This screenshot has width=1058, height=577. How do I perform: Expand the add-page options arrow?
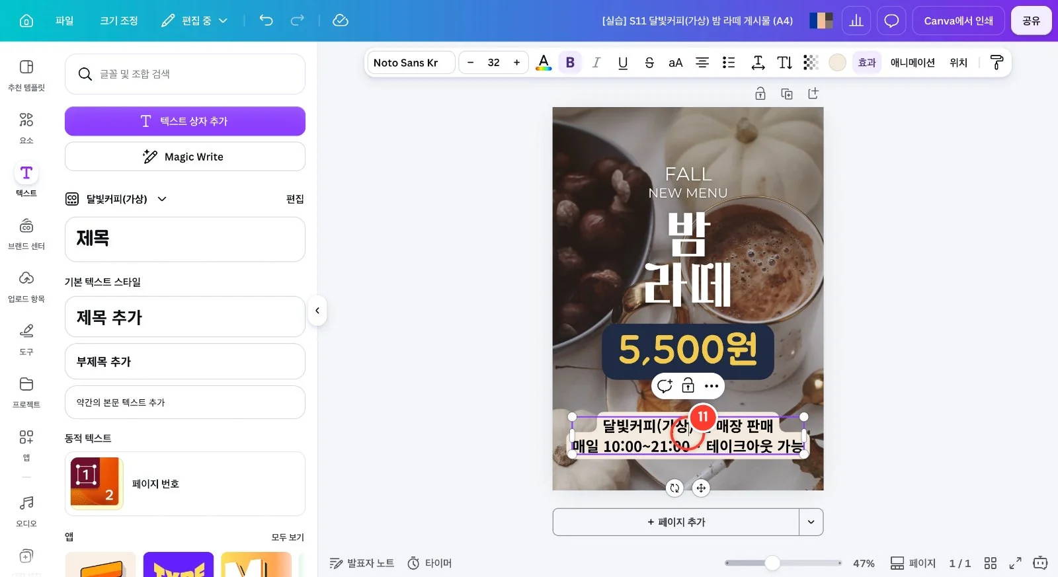coord(811,522)
